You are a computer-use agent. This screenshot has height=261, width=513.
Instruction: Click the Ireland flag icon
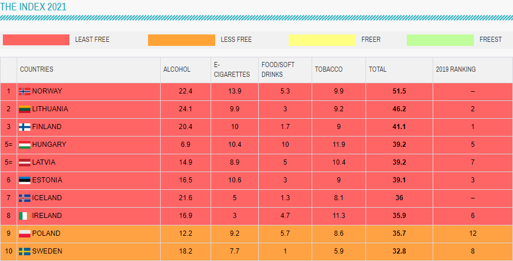(x=25, y=216)
